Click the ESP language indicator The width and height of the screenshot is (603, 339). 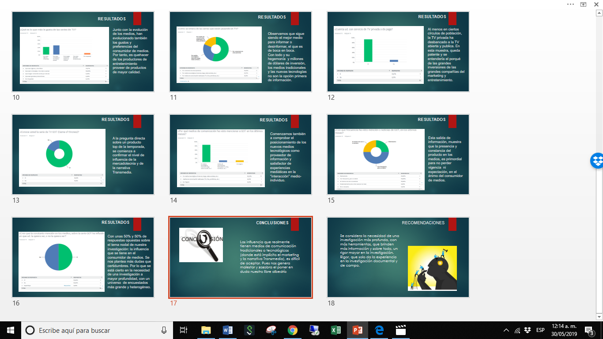point(540,330)
